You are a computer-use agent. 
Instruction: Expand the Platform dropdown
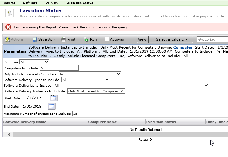coord(34,62)
